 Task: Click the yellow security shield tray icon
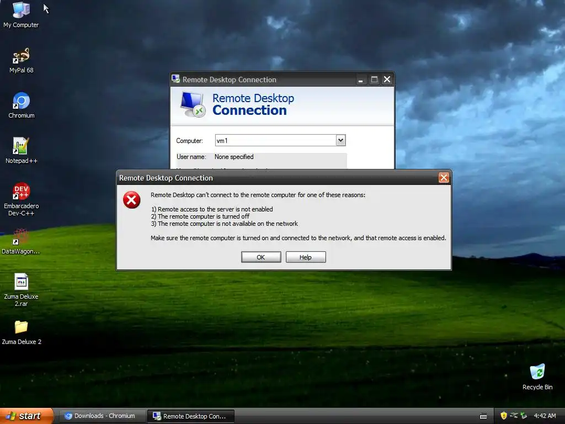504,416
